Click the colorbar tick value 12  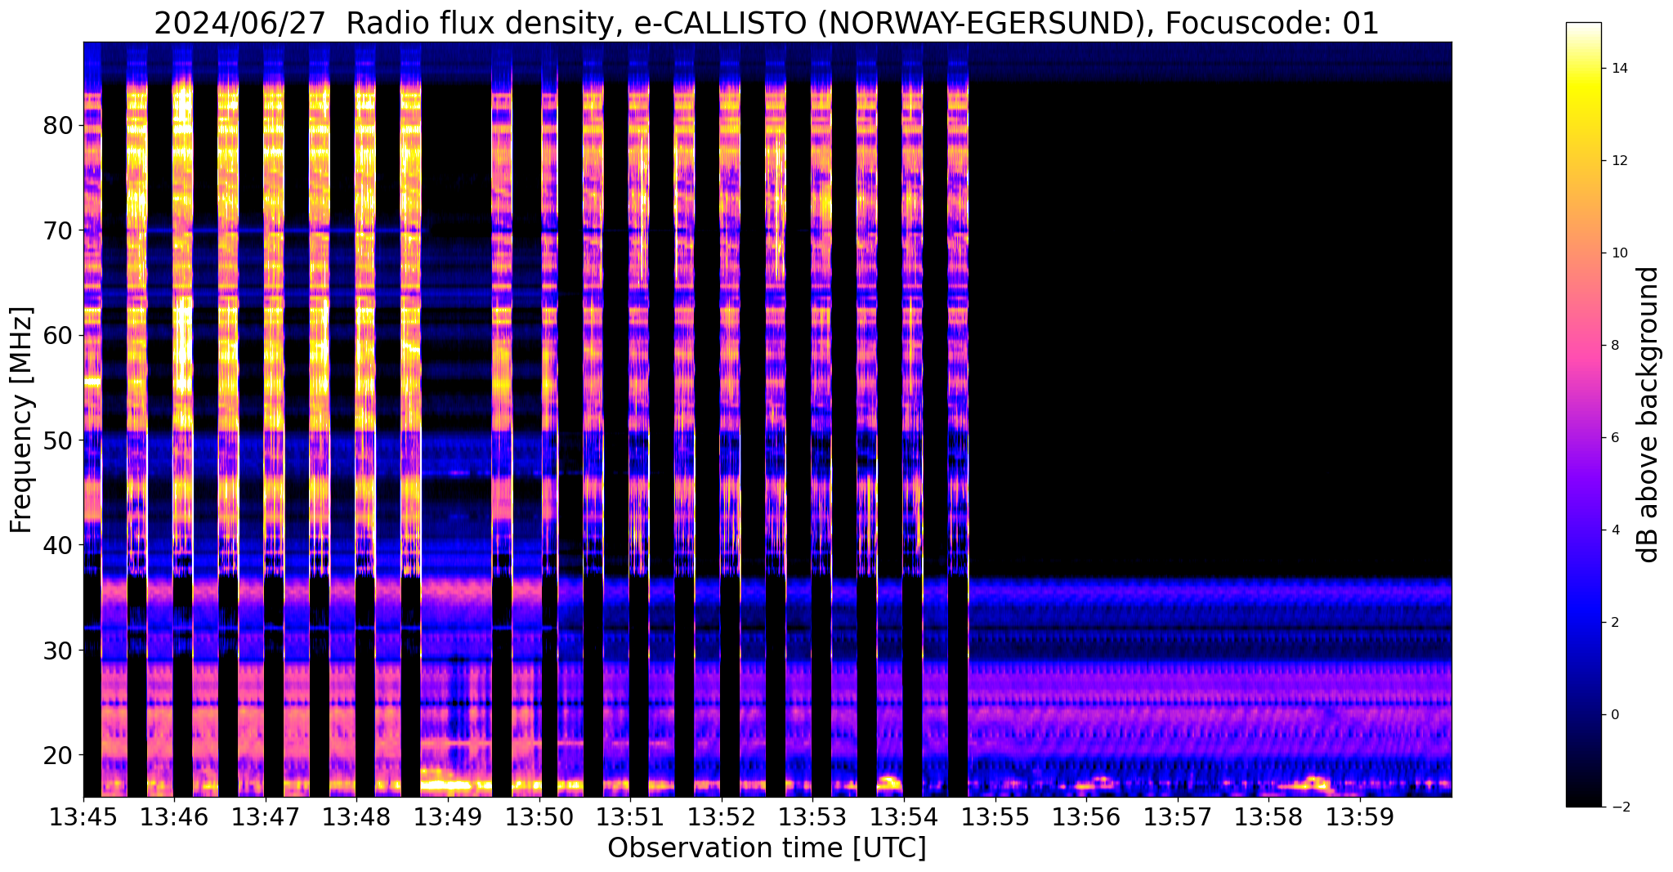point(1619,161)
